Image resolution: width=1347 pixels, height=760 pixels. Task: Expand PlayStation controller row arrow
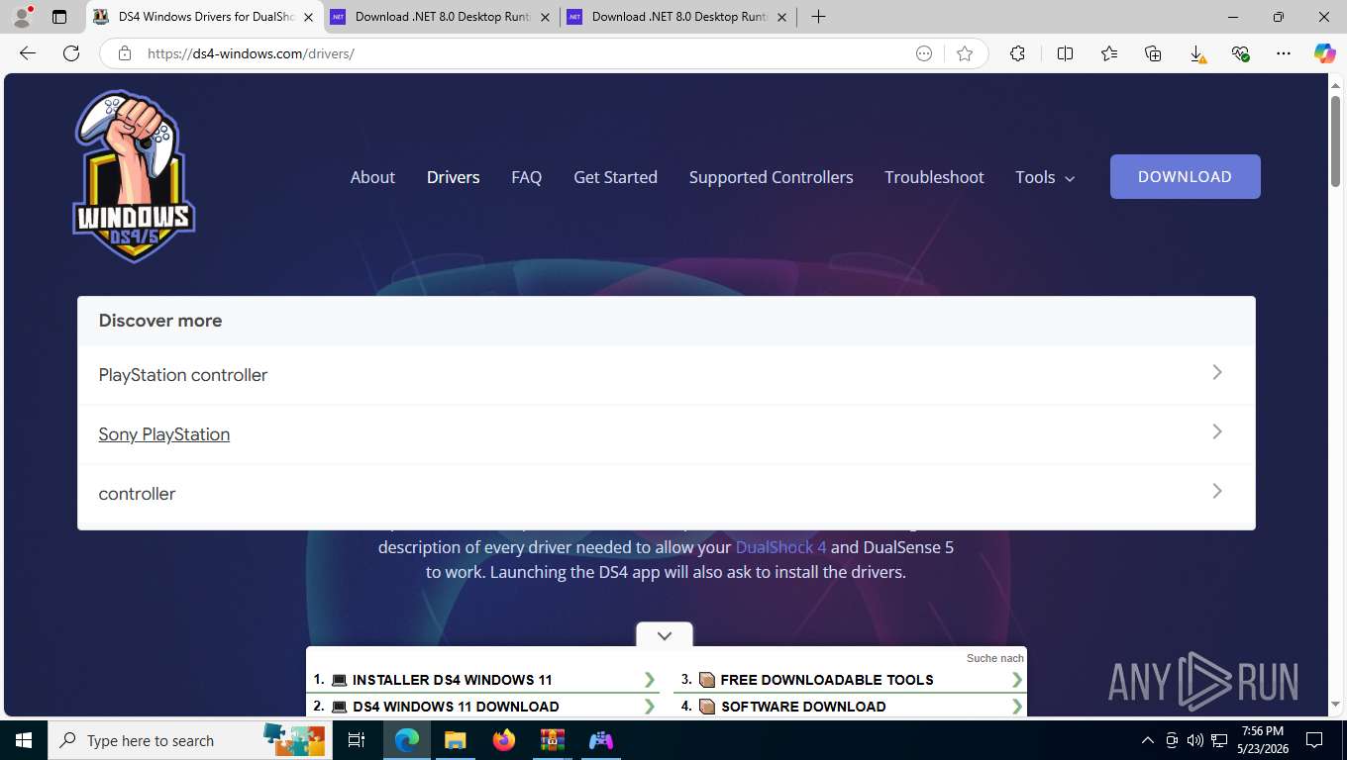1217,372
